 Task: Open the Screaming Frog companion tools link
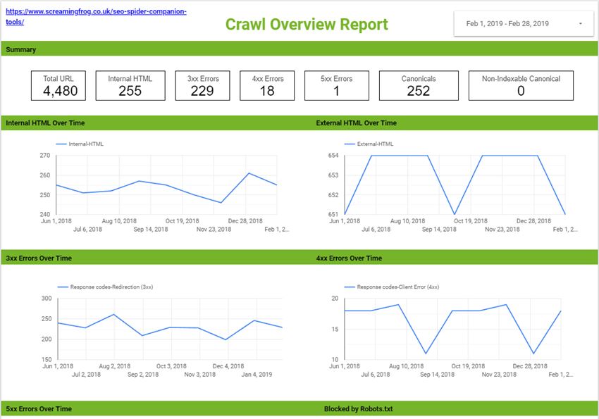(x=96, y=13)
